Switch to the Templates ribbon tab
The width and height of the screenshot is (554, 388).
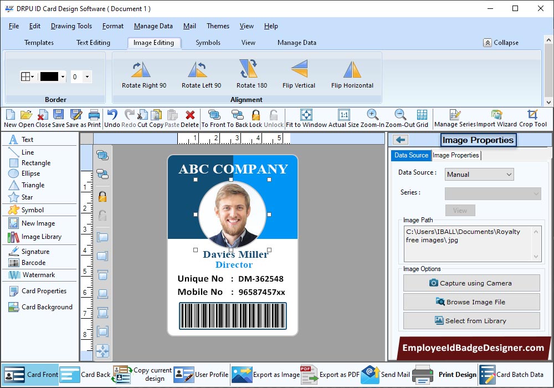tap(39, 43)
